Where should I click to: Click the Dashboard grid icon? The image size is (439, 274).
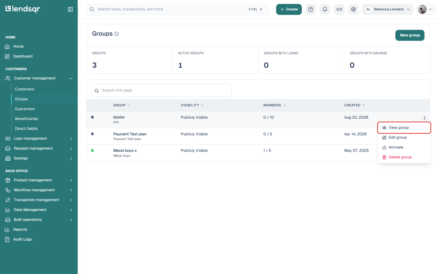(x=7, y=56)
